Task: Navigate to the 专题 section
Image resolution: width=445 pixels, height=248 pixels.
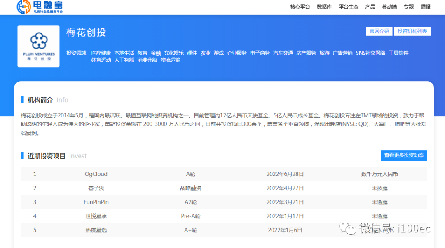Action: pos(409,7)
